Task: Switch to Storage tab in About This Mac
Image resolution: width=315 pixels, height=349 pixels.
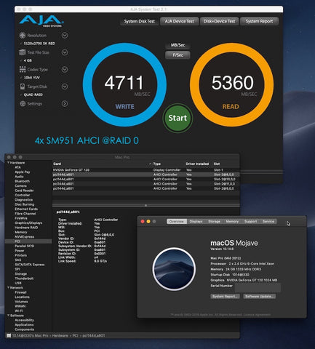Action: coord(214,222)
